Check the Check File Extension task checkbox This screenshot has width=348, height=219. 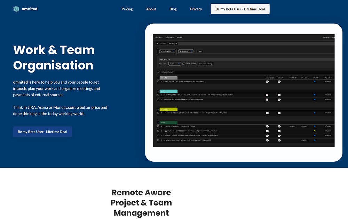click(158, 135)
